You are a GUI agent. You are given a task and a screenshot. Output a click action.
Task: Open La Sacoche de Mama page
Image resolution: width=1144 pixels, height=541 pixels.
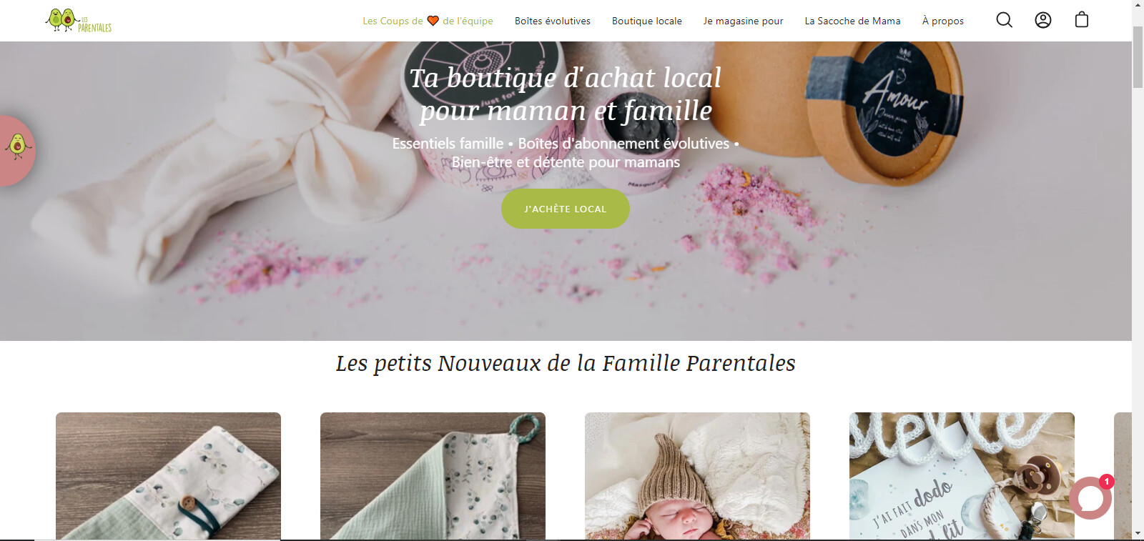(853, 21)
